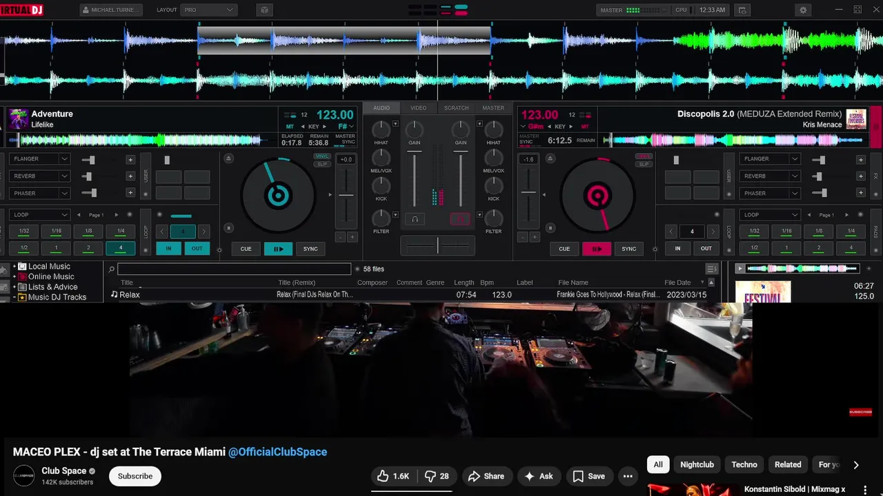Switch mixer to AUDIO tab
This screenshot has width=883, height=496.
point(381,108)
